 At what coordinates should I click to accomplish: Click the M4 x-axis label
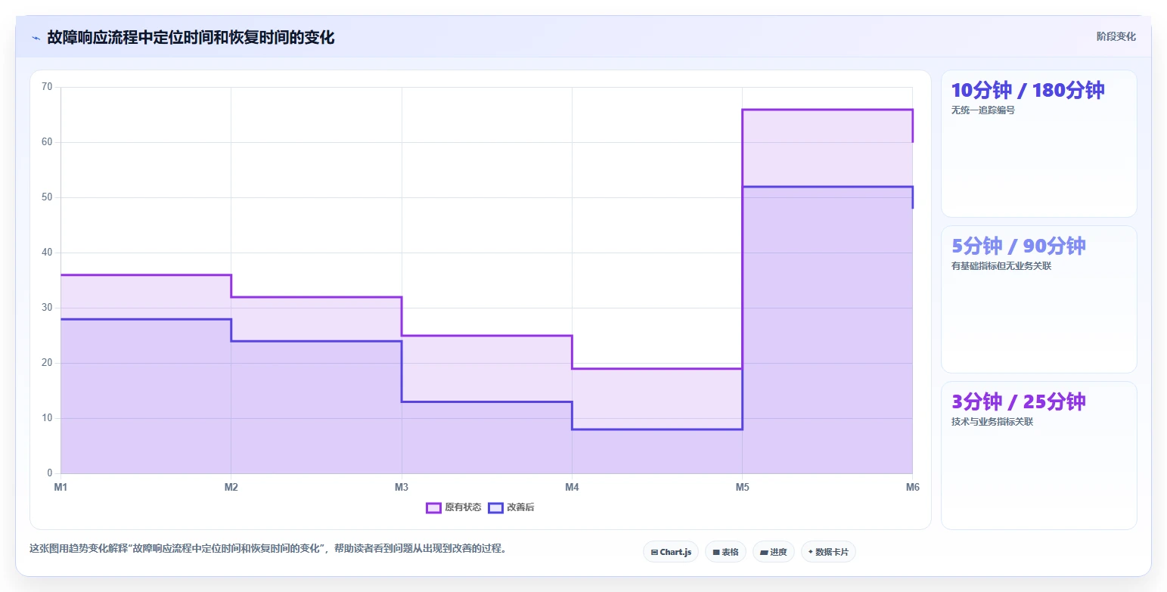[x=572, y=487]
